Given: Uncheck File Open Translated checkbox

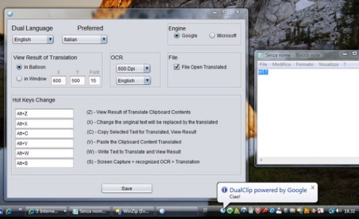Looking at the screenshot, I should point(177,67).
